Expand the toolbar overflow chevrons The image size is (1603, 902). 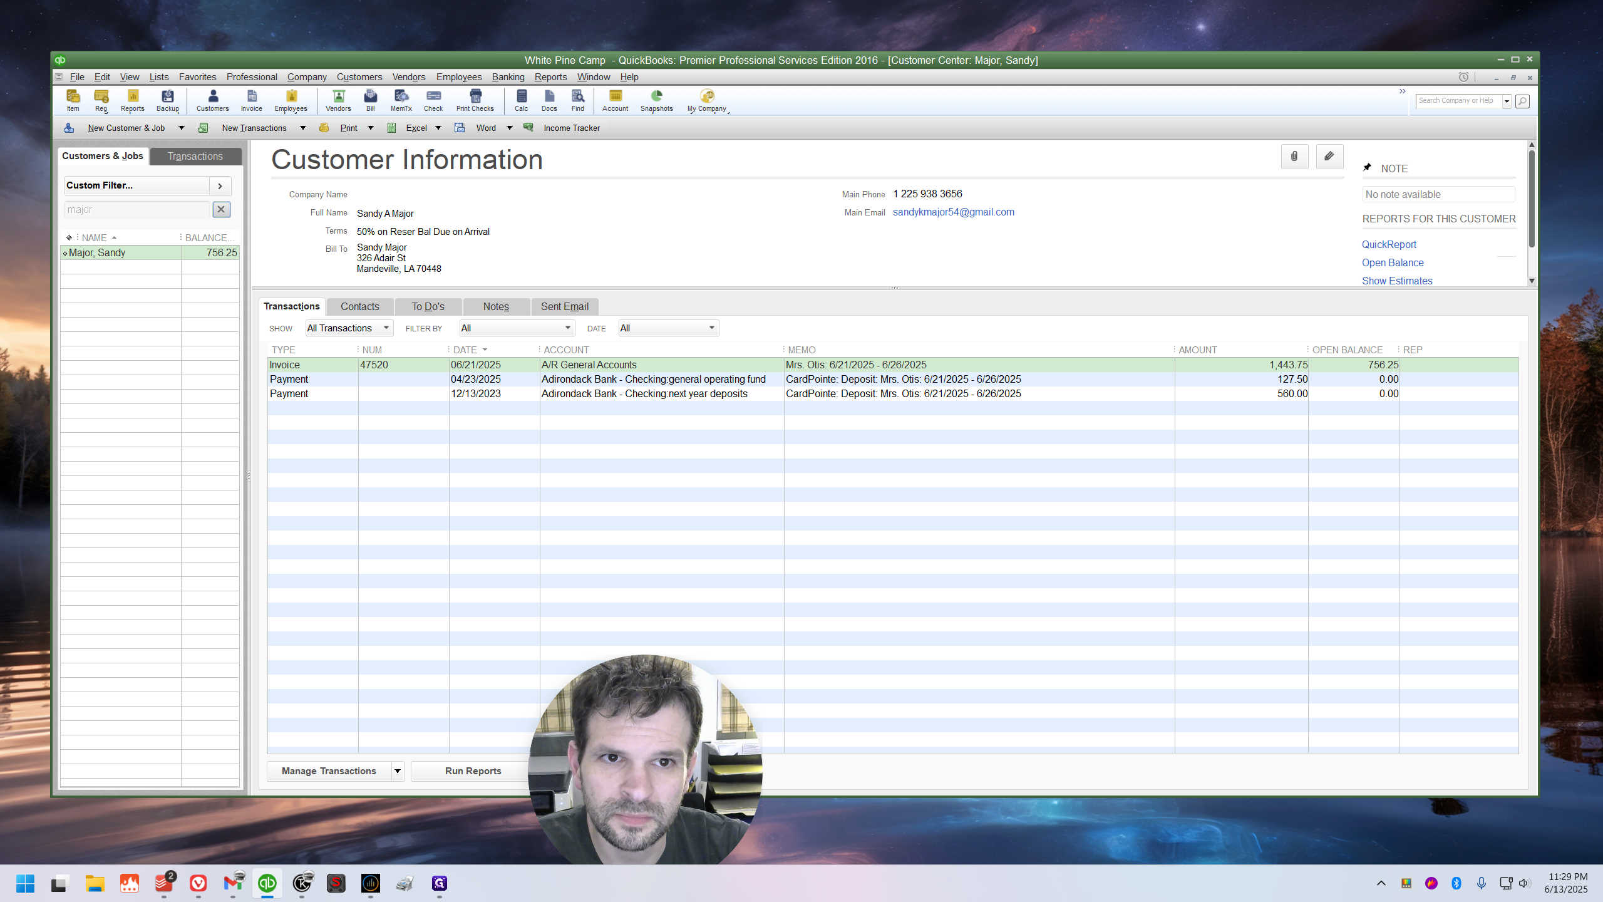1403,91
